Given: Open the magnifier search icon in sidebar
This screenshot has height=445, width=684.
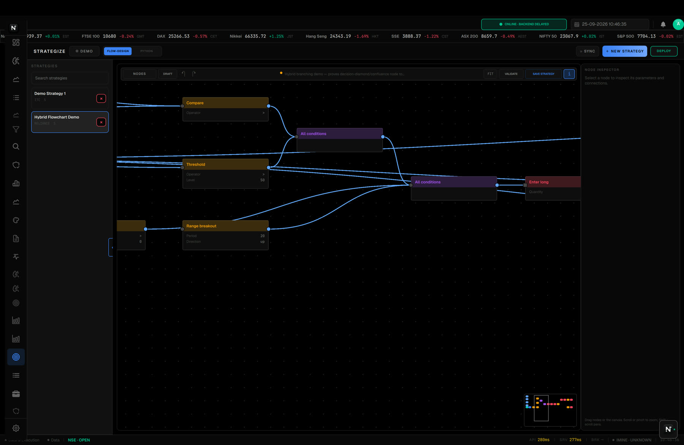Looking at the screenshot, I should point(16,147).
